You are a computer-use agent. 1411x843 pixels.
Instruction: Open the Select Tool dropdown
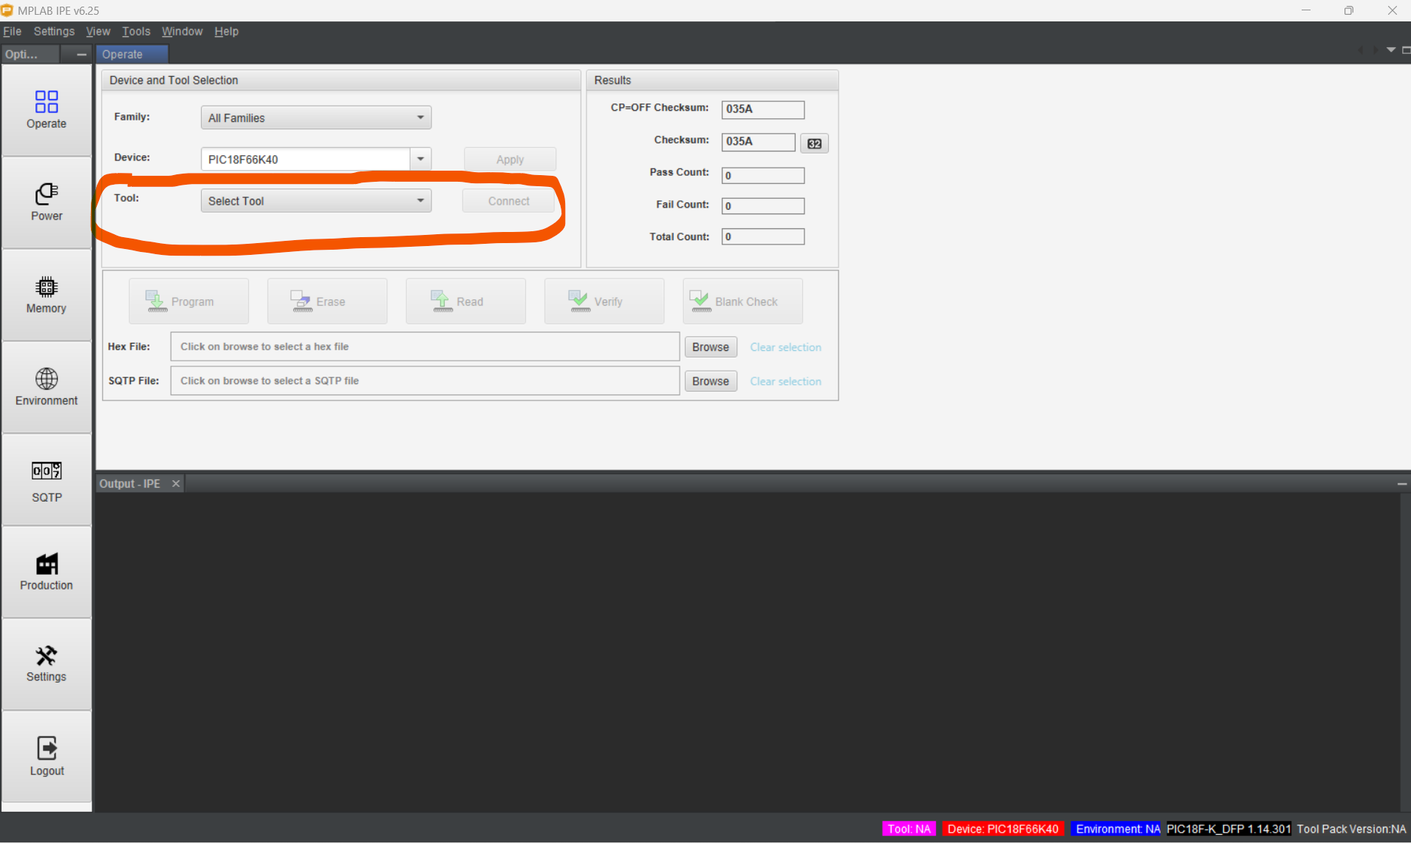pos(315,200)
